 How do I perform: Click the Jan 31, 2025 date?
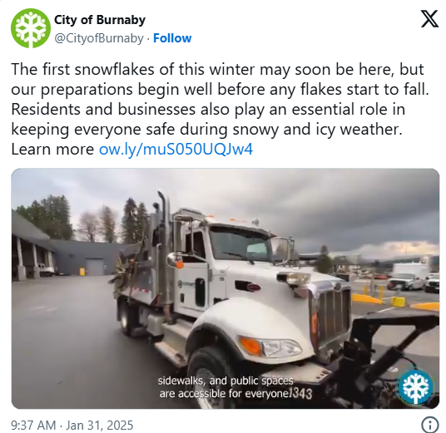100,426
